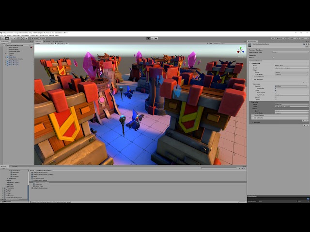Screen dimensions: 310x232
Task: Toggle Stencil checkbox in Dither Pass overrides
Action: (276, 97)
